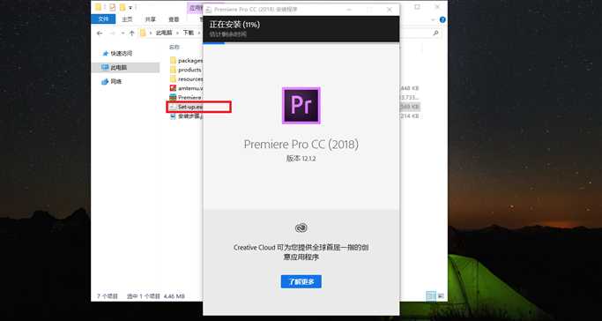Viewport: 602px width, 321px height.
Task: Click the Explorer search magnifier icon
Action: (435, 34)
